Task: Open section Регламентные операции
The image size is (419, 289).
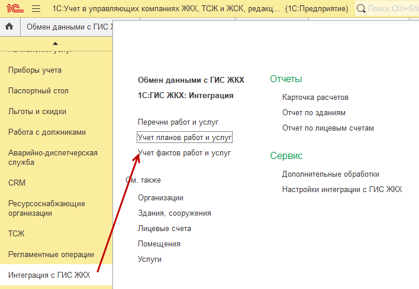Action: coord(51,255)
